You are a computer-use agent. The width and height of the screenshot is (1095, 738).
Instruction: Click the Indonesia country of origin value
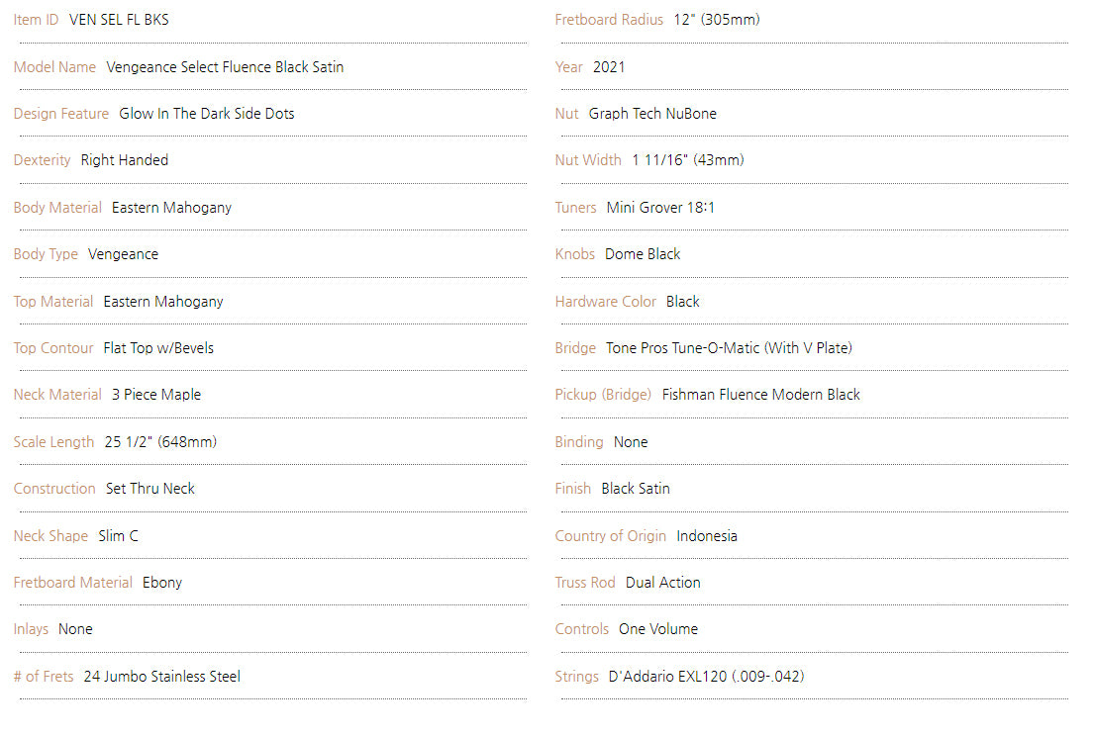pyautogui.click(x=706, y=536)
